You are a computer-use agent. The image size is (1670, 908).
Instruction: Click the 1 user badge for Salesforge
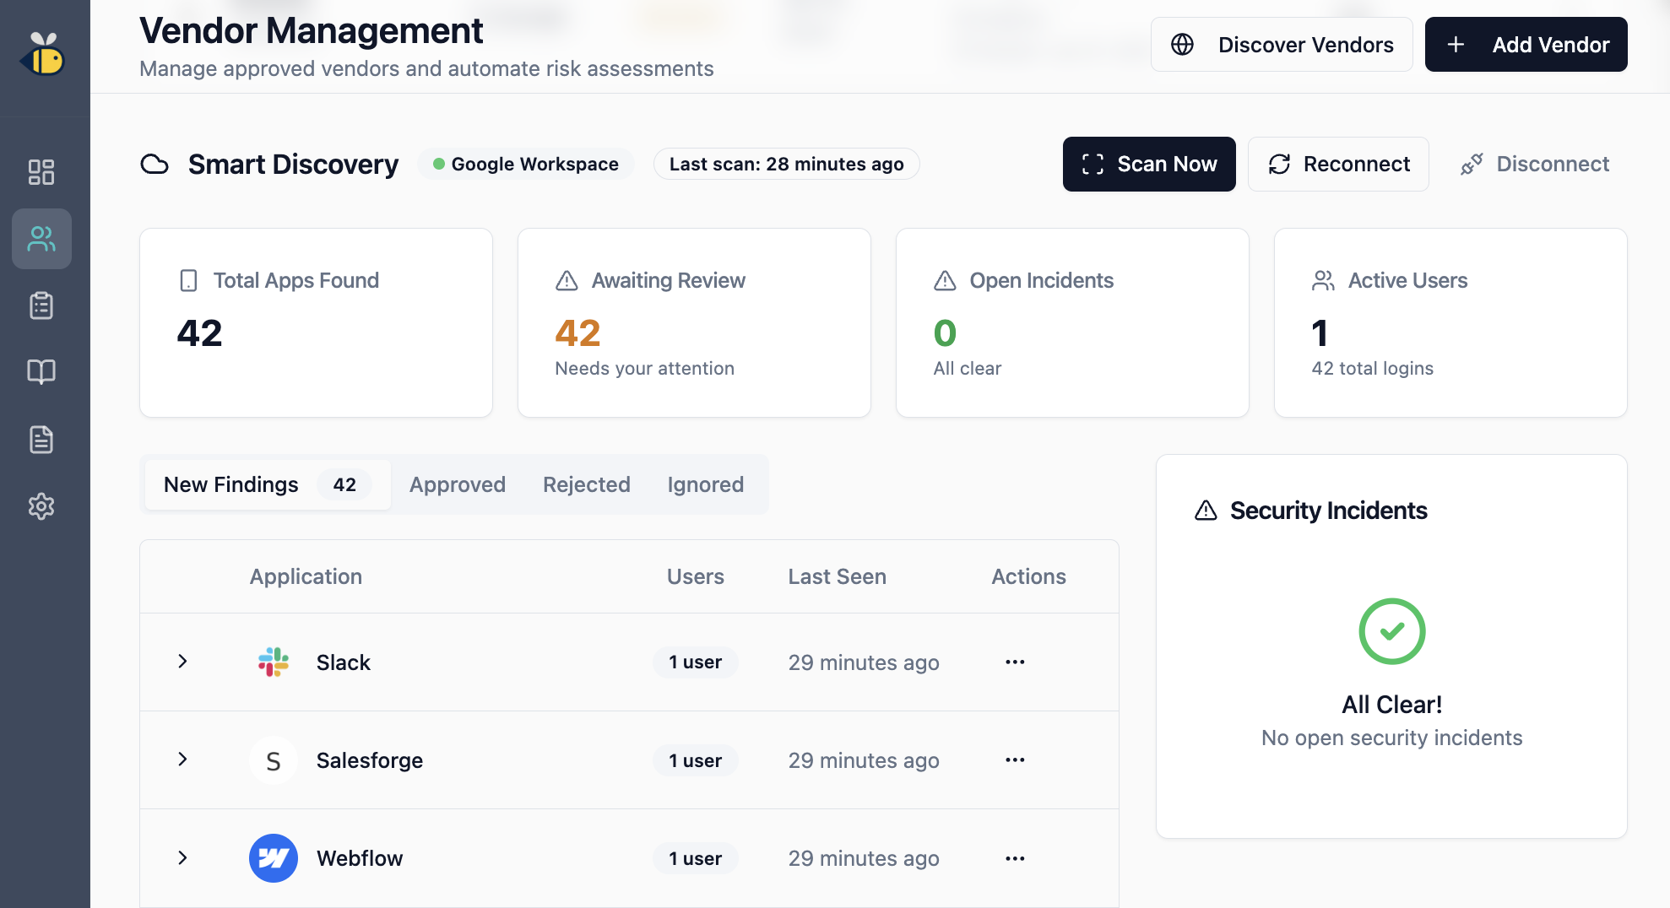(696, 760)
